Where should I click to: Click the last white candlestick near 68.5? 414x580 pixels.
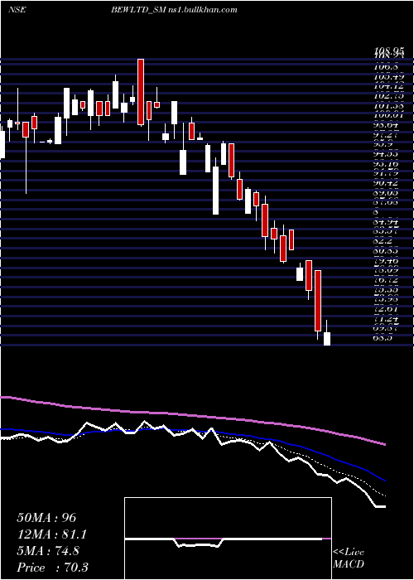(x=327, y=333)
